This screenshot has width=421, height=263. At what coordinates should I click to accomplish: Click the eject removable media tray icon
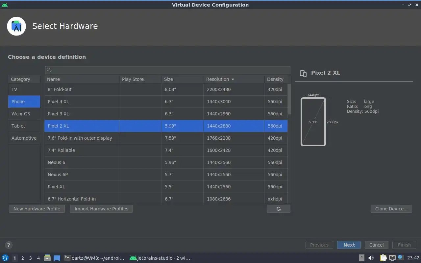[x=361, y=258]
